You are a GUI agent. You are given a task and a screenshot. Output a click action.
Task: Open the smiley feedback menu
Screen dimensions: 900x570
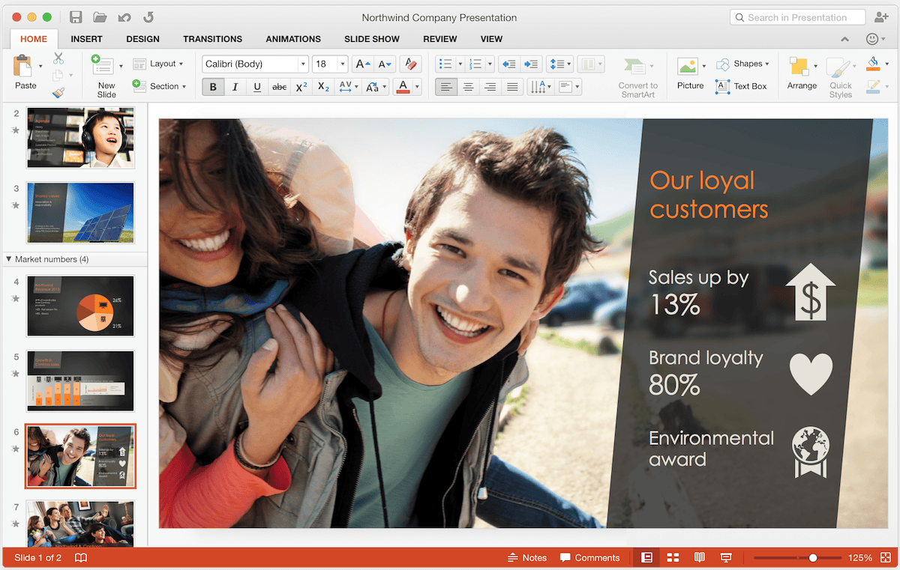[x=876, y=39]
